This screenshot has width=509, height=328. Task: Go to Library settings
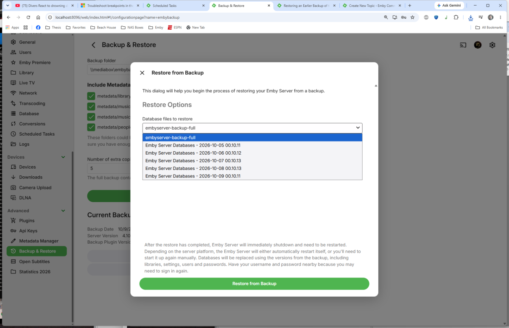coord(36,72)
